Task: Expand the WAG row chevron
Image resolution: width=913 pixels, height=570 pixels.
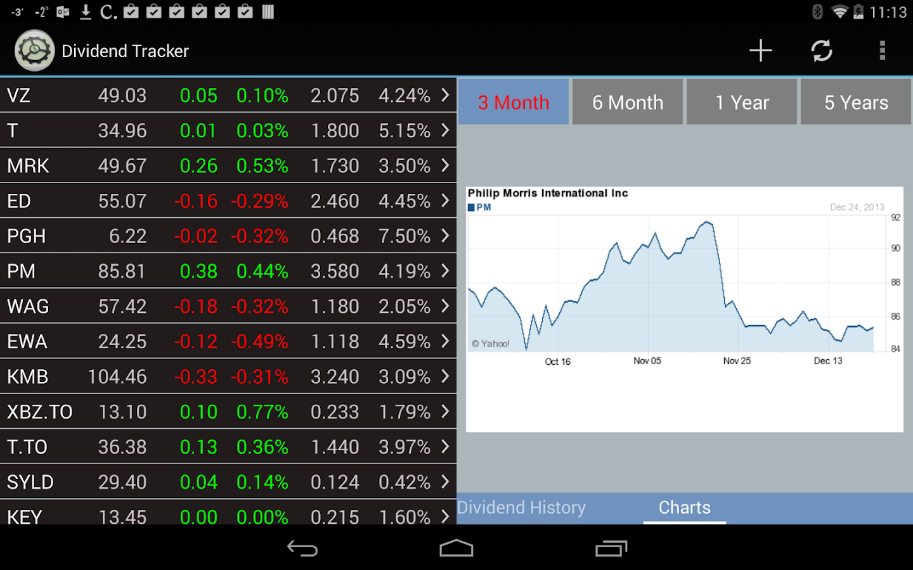Action: 445,306
